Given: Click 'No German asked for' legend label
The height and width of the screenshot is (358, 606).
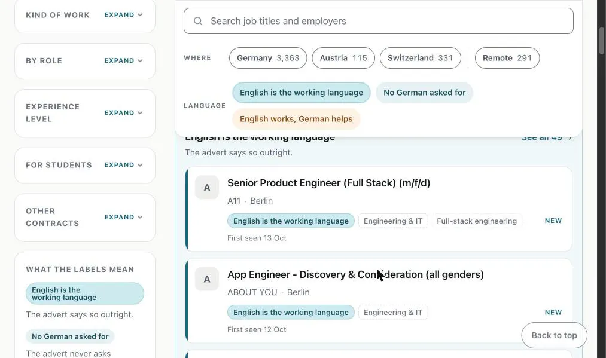Looking at the screenshot, I should click(x=70, y=336).
